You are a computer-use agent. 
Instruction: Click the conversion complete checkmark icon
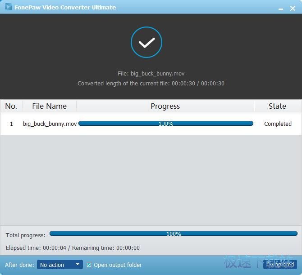(146, 42)
